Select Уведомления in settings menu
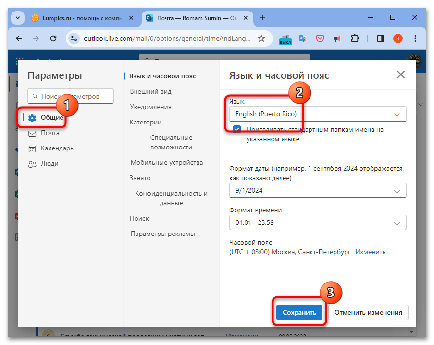 click(150, 107)
